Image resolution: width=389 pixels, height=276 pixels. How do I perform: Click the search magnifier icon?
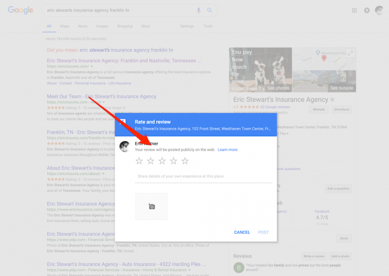tap(210, 10)
